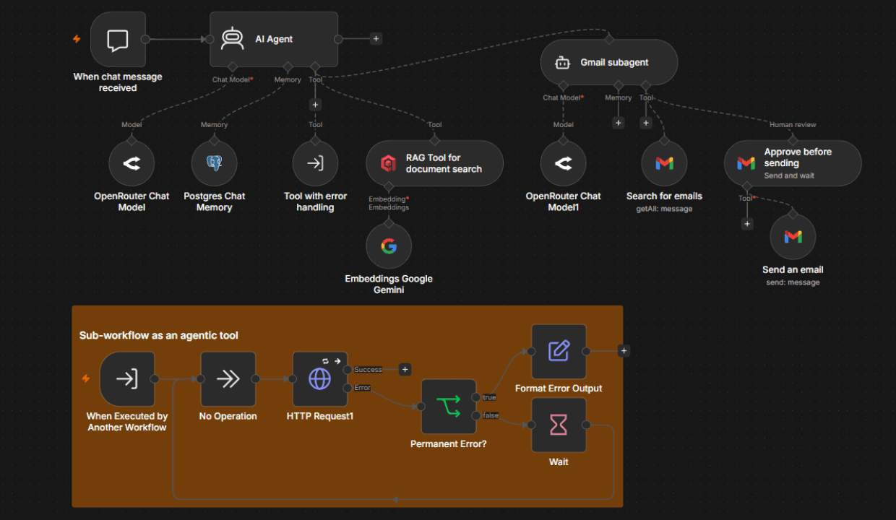This screenshot has height=520, width=896.
Task: Open the AI Agent node
Action: (274, 39)
